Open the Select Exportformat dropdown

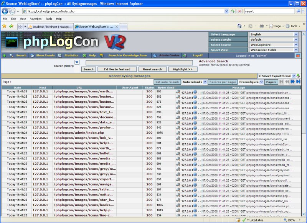[x=276, y=76]
